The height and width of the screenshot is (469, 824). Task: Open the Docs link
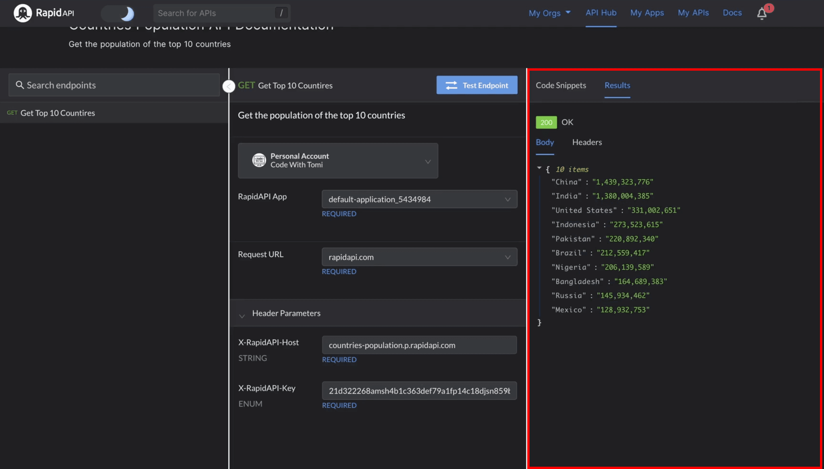click(x=732, y=13)
